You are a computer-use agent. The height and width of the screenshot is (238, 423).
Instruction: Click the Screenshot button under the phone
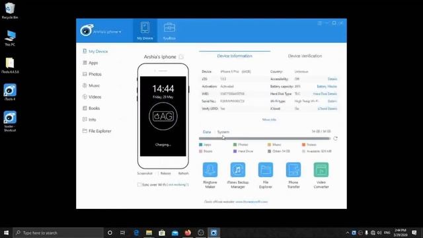(x=145, y=173)
